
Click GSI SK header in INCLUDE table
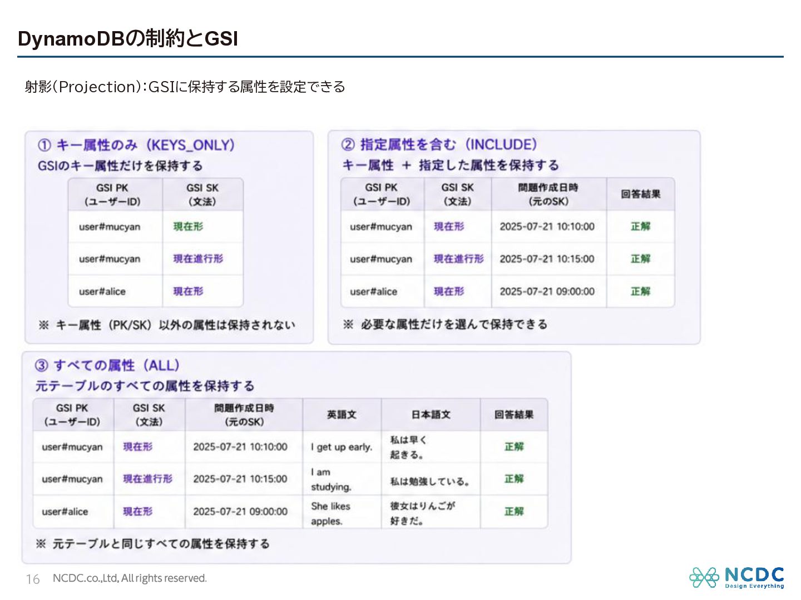[x=458, y=194]
